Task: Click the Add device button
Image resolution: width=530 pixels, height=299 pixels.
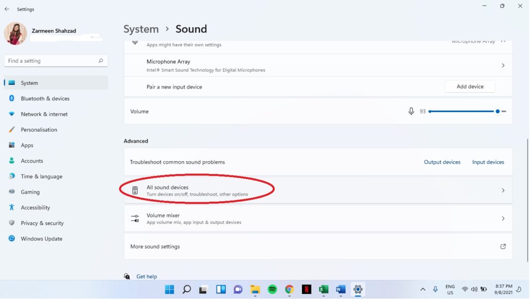Action: click(x=469, y=86)
